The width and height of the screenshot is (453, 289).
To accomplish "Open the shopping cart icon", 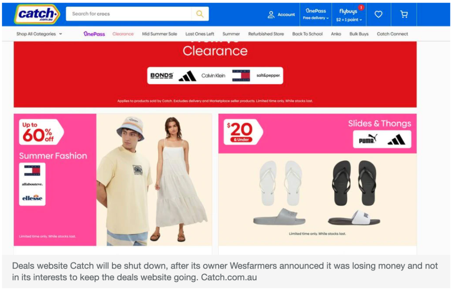I will (404, 14).
